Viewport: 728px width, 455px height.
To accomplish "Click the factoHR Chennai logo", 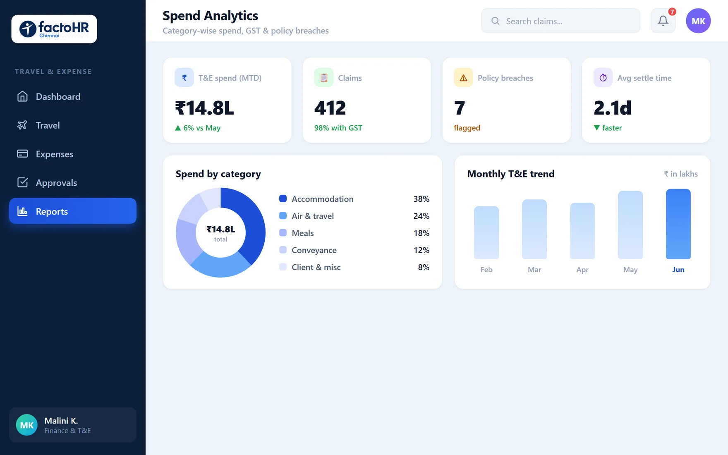I will pyautogui.click(x=54, y=29).
